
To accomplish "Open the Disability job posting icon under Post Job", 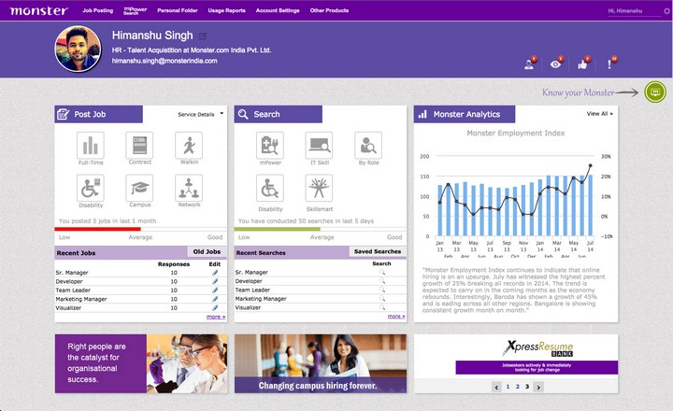I will tap(90, 188).
